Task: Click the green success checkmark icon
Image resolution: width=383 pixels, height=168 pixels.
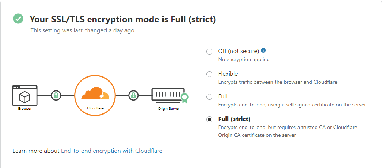Action: coord(18,19)
